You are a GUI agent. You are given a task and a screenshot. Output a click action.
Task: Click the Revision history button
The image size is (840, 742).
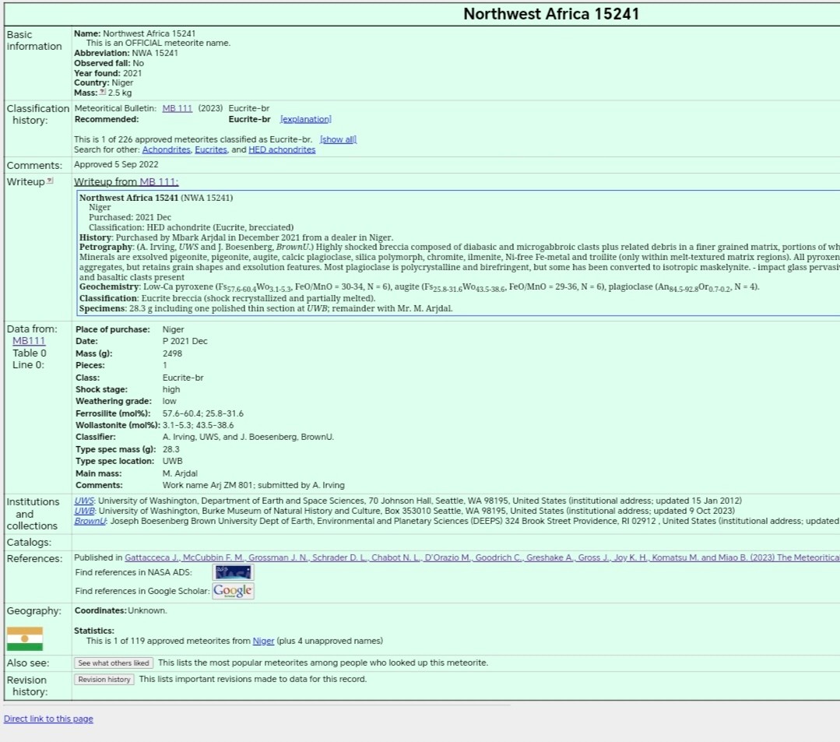pos(104,679)
